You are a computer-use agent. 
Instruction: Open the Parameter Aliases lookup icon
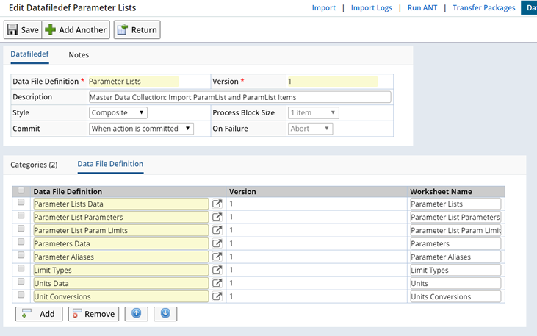[217, 257]
